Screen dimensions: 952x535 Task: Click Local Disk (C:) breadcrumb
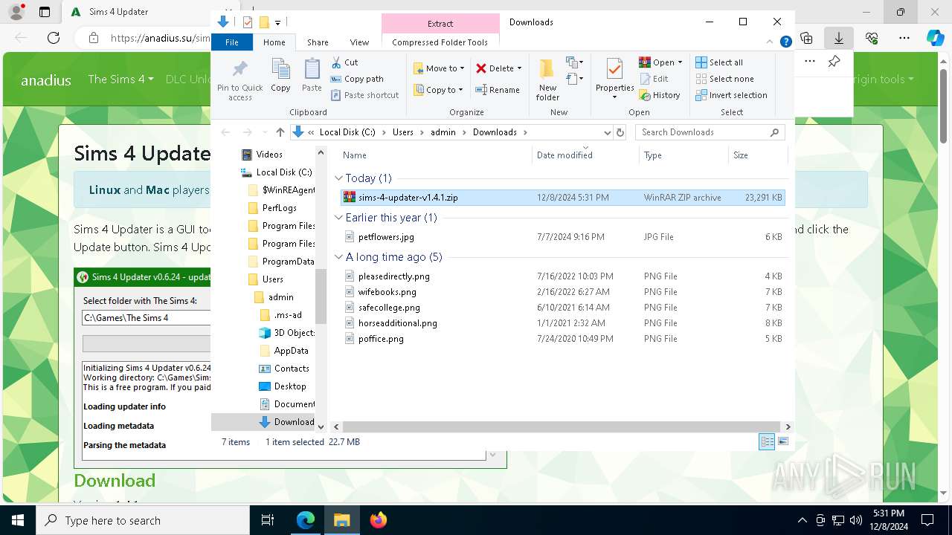click(347, 132)
